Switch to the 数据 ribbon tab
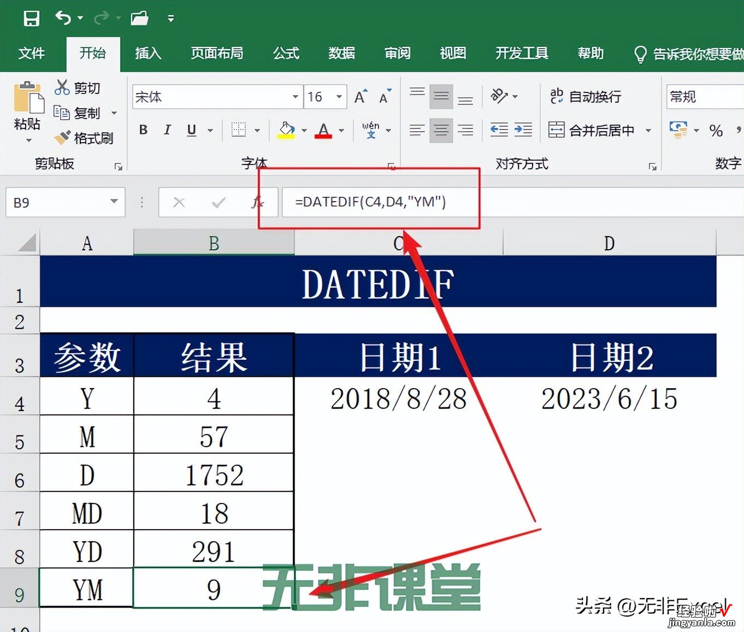 pos(342,54)
